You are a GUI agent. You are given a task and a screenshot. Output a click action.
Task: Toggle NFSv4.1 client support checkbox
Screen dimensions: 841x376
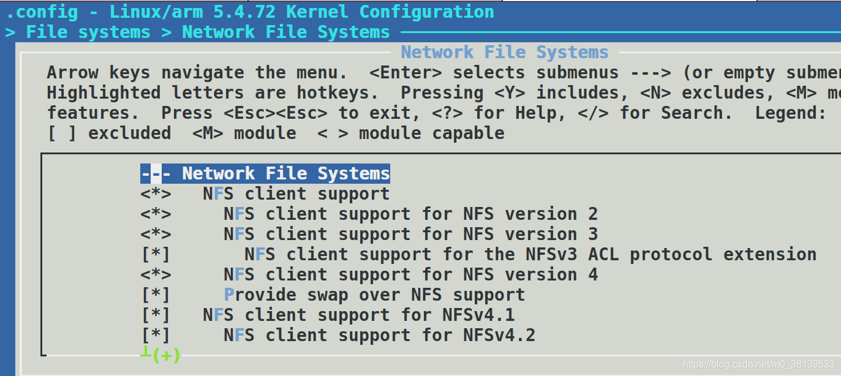(156, 315)
